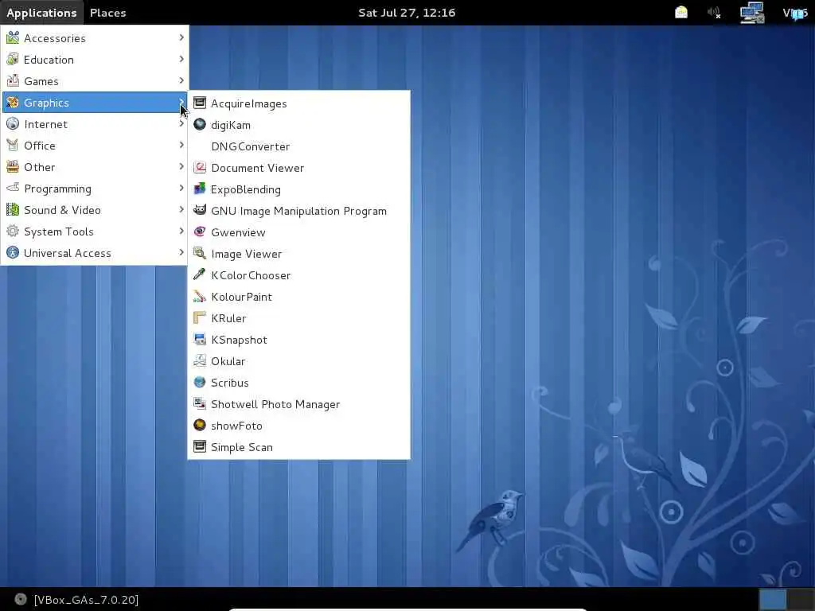The height and width of the screenshot is (611, 815).
Task: Click the Shotwell Photo Manager icon
Action: (200, 403)
